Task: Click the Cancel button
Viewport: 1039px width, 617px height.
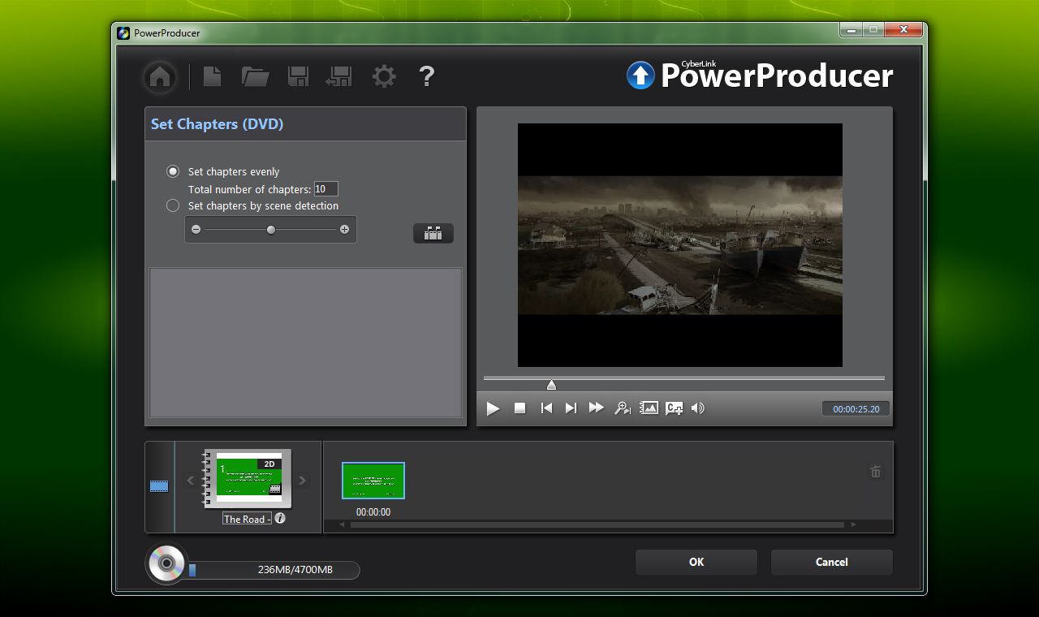Action: (832, 562)
